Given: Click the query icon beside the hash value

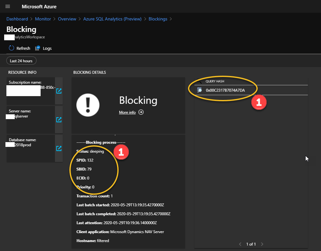Looking at the screenshot, I should 200,90.
